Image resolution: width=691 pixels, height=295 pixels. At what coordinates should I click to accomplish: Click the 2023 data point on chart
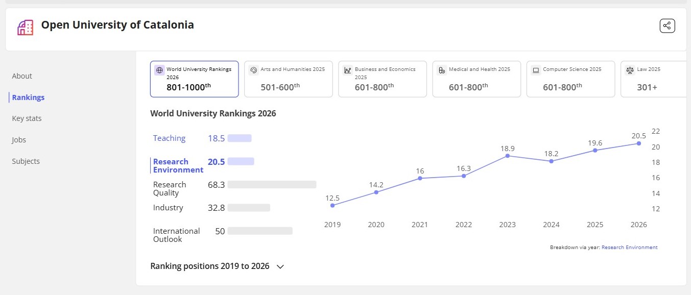pyautogui.click(x=507, y=156)
